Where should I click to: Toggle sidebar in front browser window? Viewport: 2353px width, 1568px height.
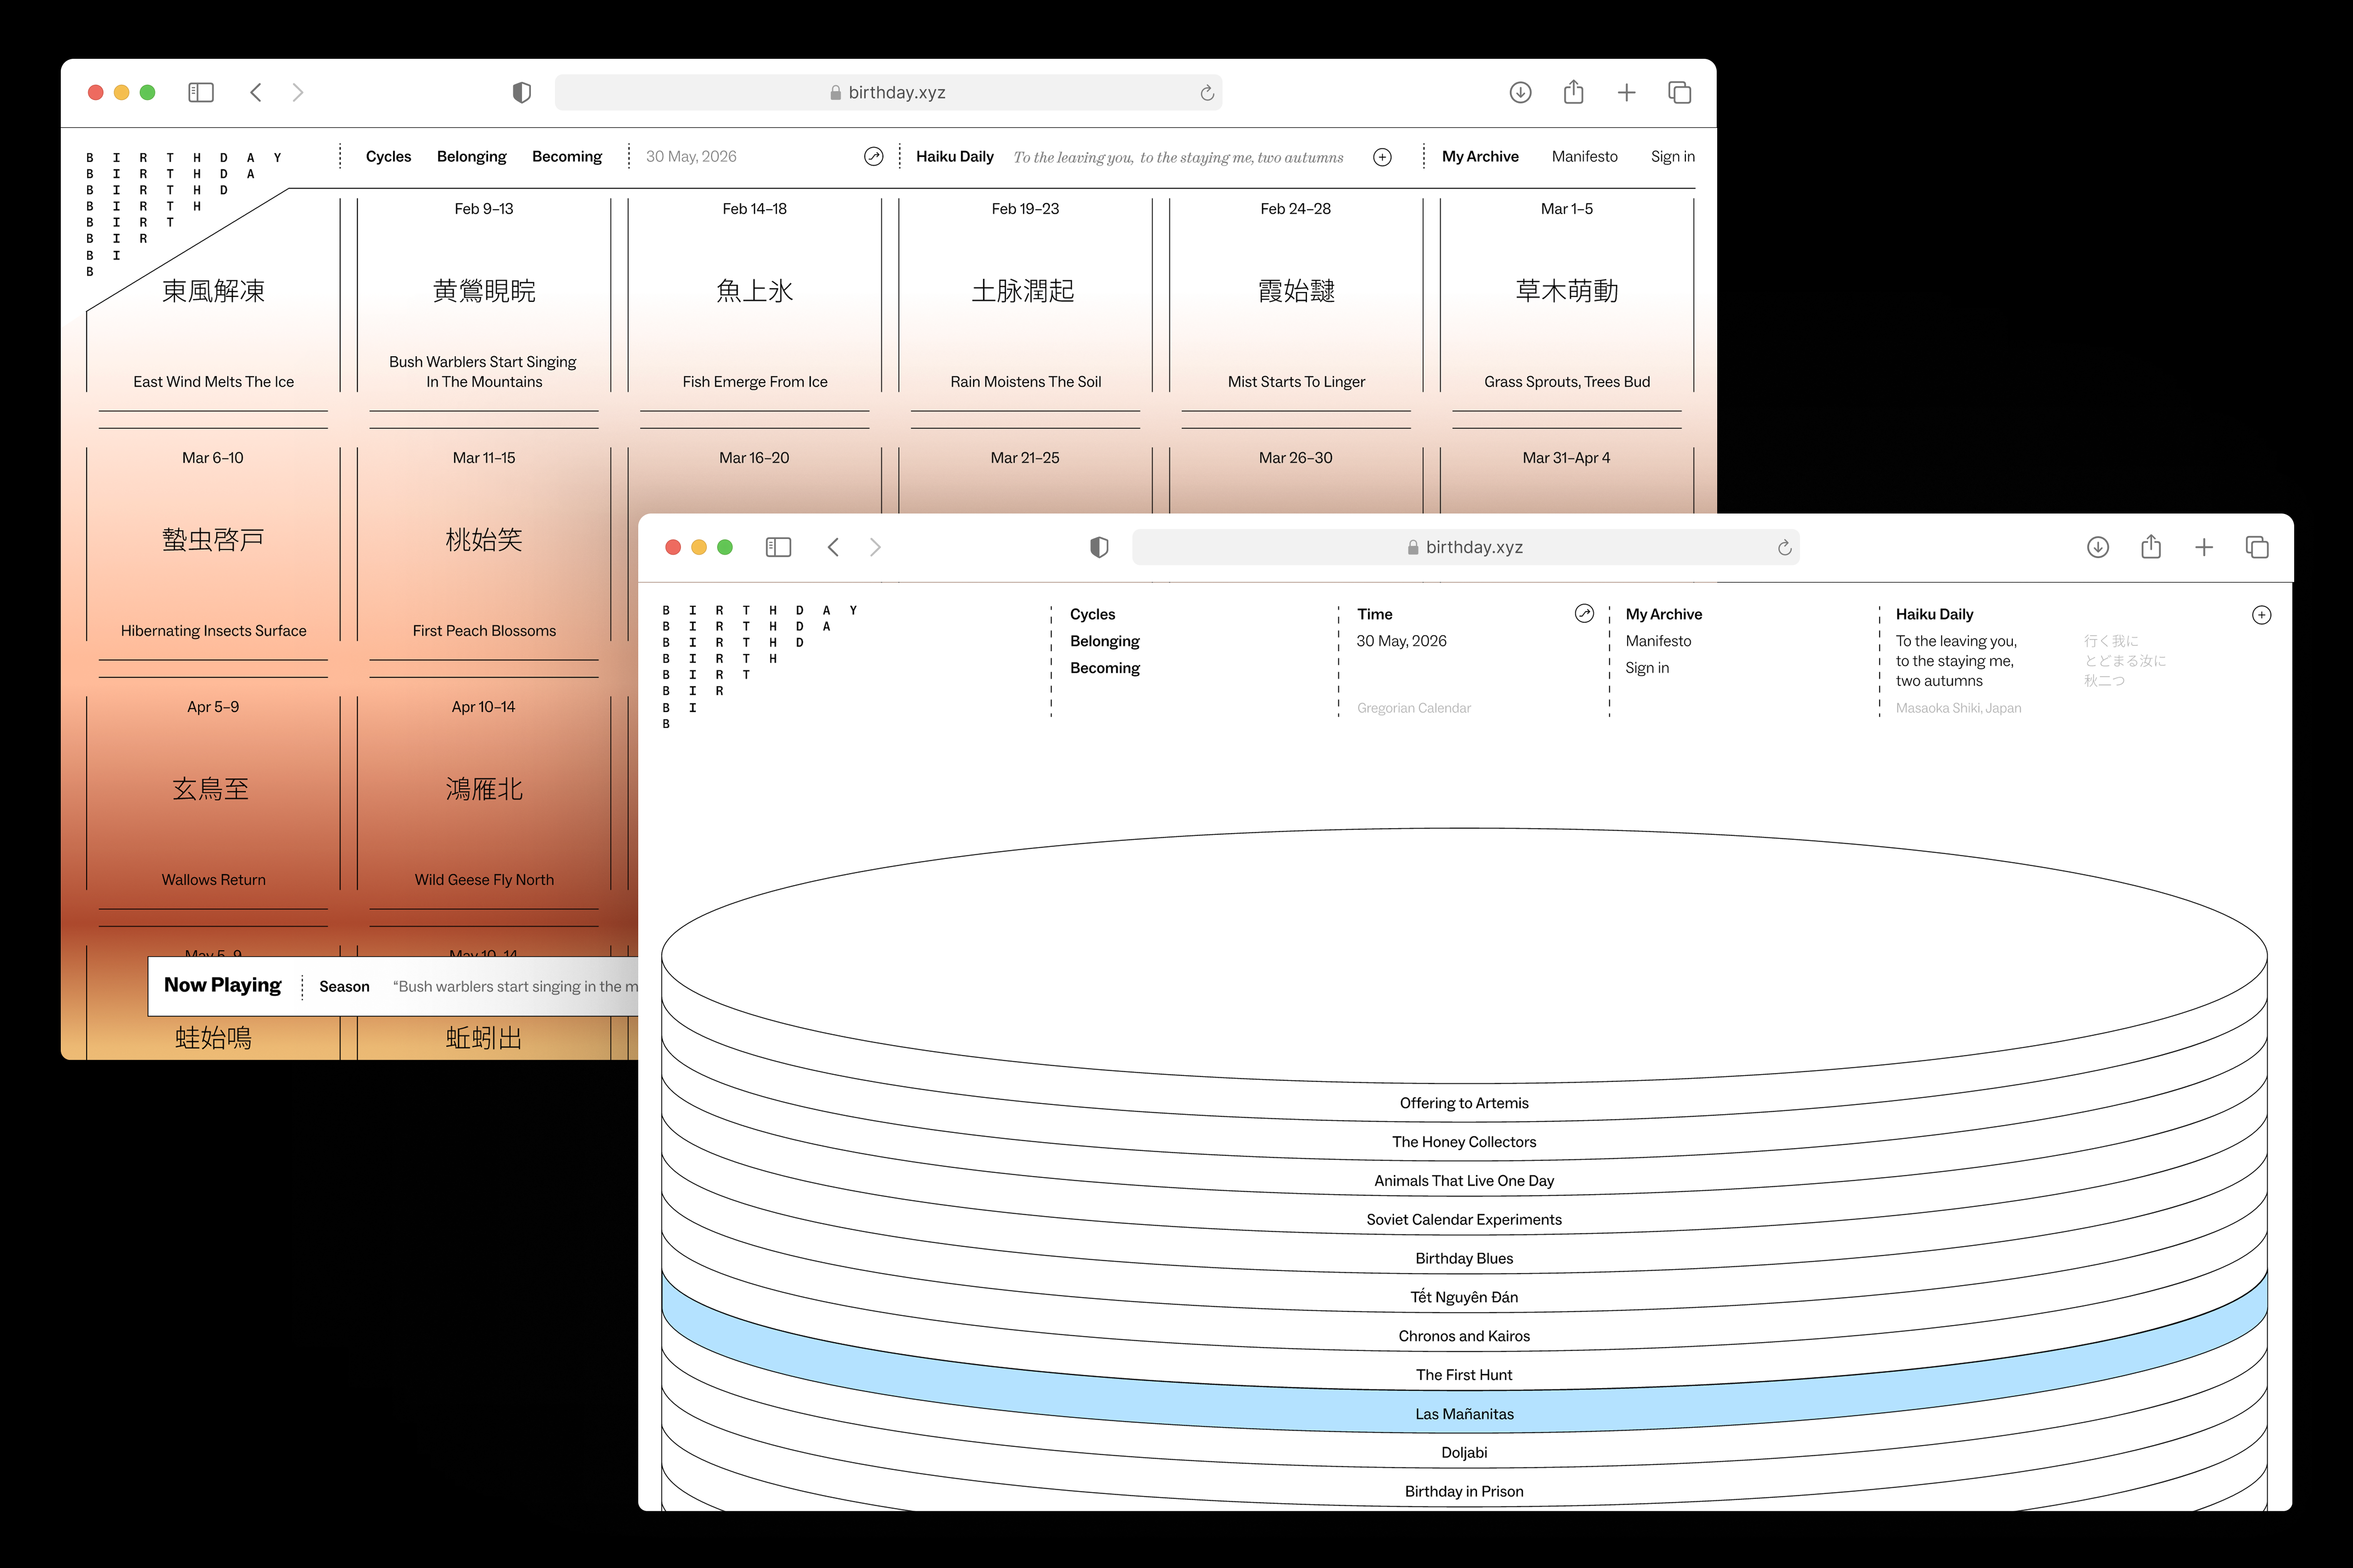click(x=778, y=547)
